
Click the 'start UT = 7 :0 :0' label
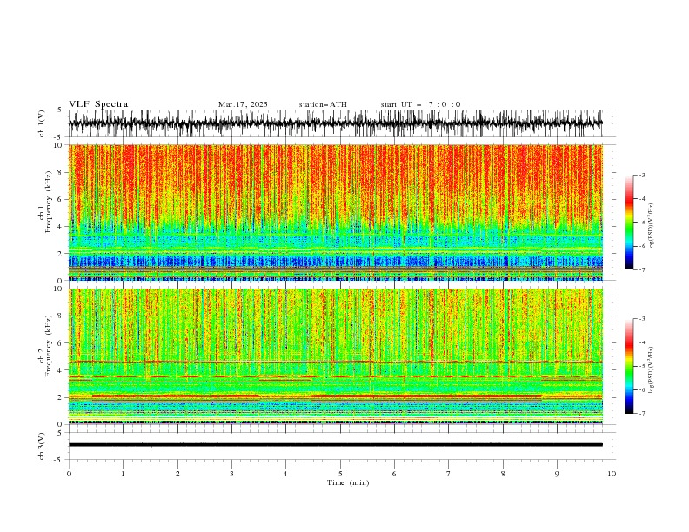tap(420, 104)
